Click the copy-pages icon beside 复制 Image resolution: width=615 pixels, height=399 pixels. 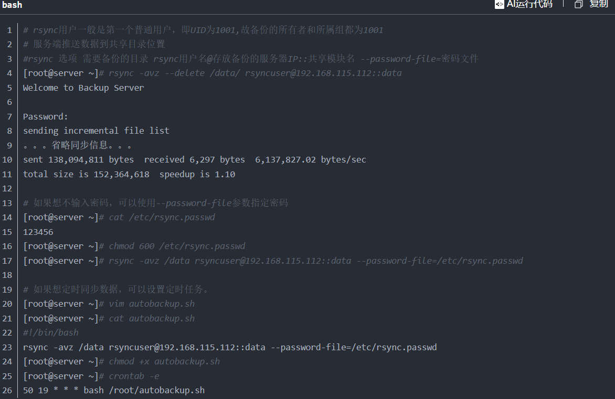[579, 5]
